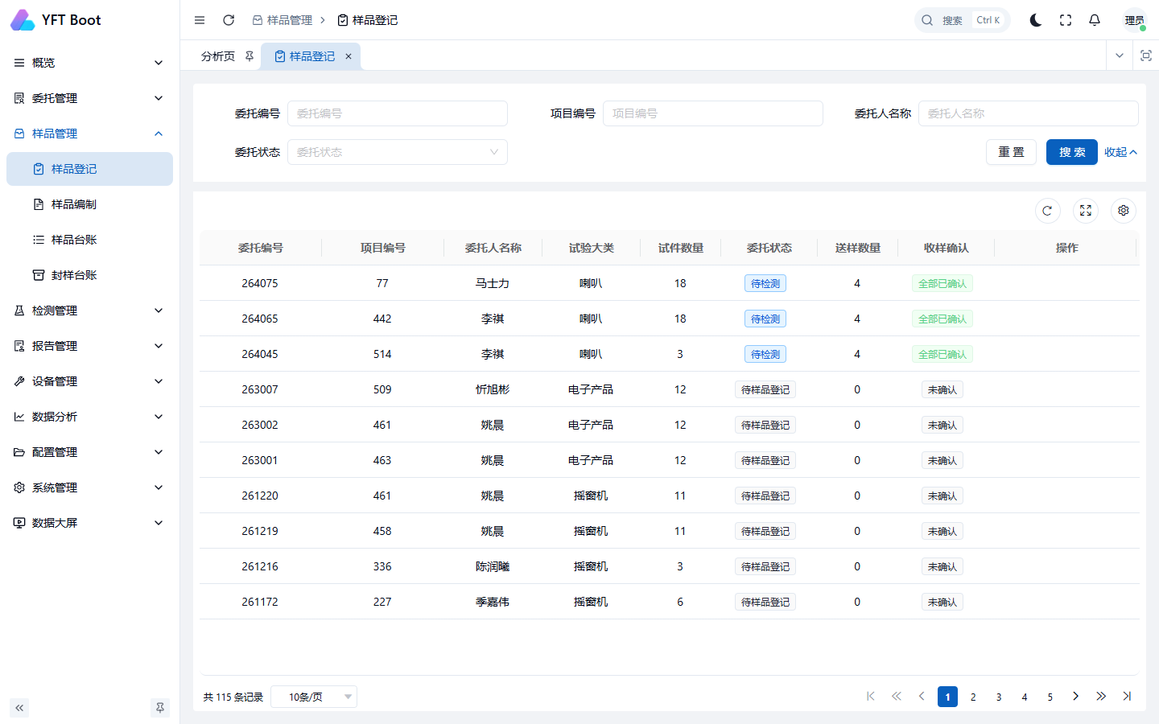This screenshot has width=1159, height=724.
Task: Switch to 分析页 tab
Action: click(x=218, y=56)
